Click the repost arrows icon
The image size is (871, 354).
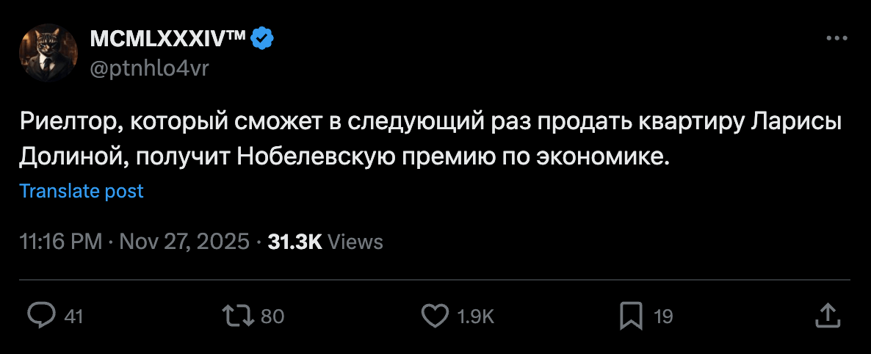tap(240, 316)
